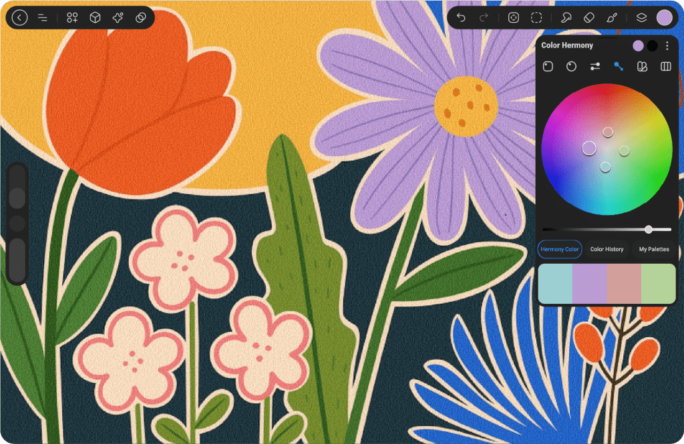Open the hamburger menu in top toolbar

pos(42,18)
